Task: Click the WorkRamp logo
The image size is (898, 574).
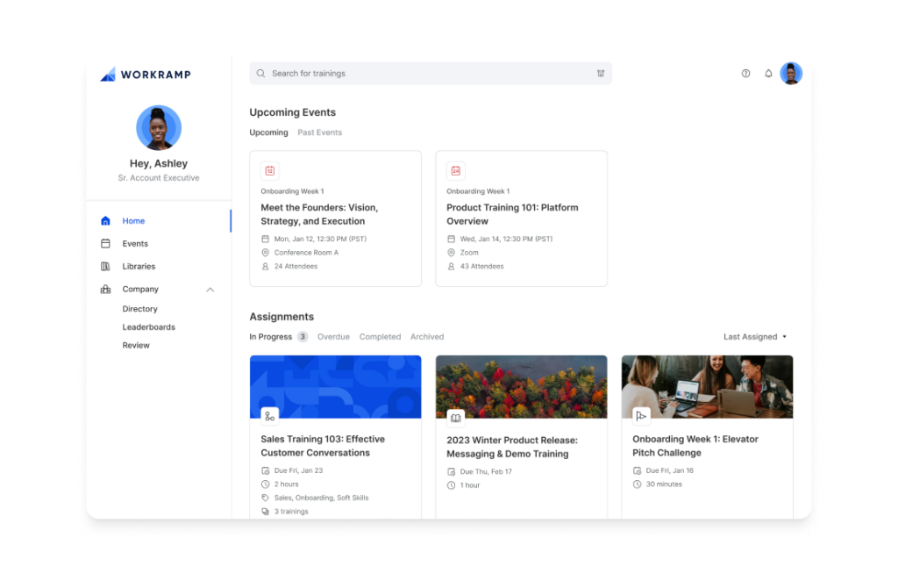Action: click(146, 75)
